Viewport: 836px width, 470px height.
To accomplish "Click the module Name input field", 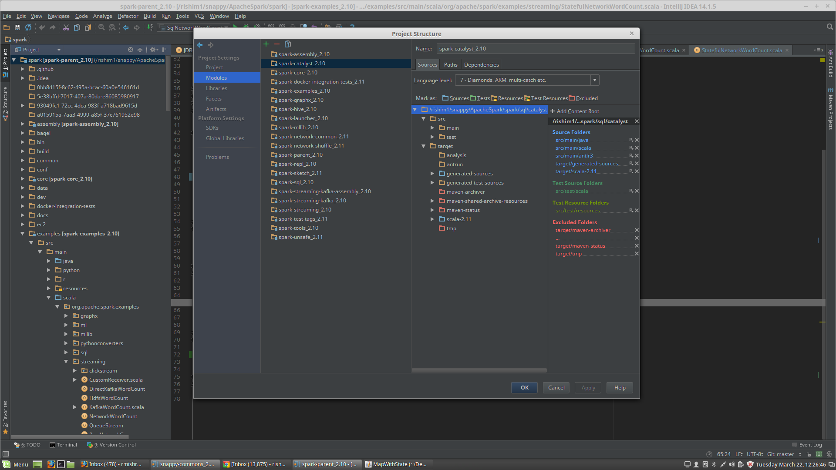I will pyautogui.click(x=536, y=49).
